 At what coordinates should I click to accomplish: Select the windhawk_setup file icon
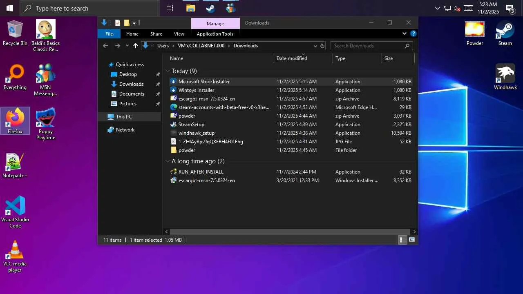pos(174,133)
